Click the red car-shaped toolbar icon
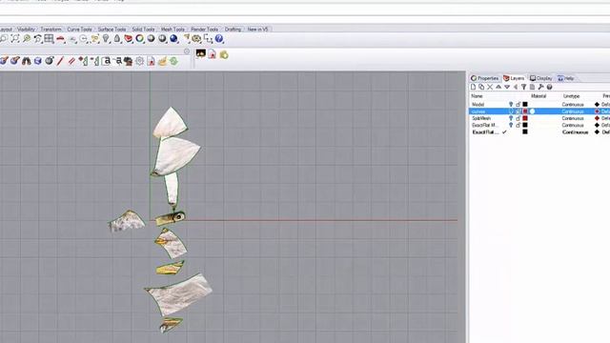 [60, 38]
